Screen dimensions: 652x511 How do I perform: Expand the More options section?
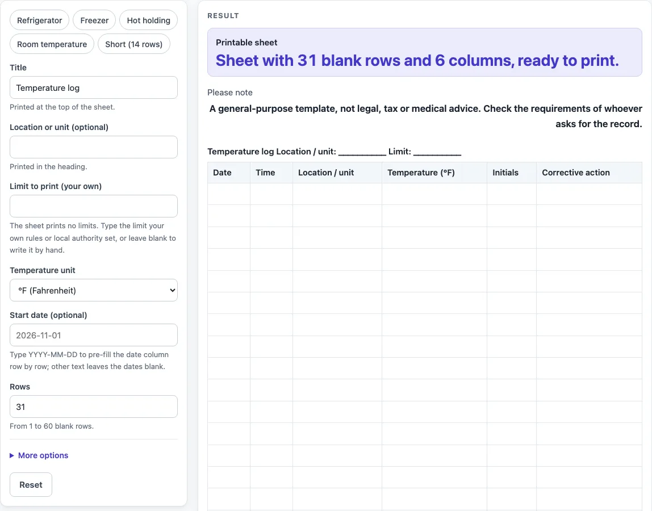(39, 455)
